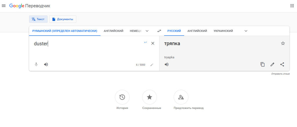The height and width of the screenshot is (127, 297).
Task: Click into the source text field
Action: [87, 44]
